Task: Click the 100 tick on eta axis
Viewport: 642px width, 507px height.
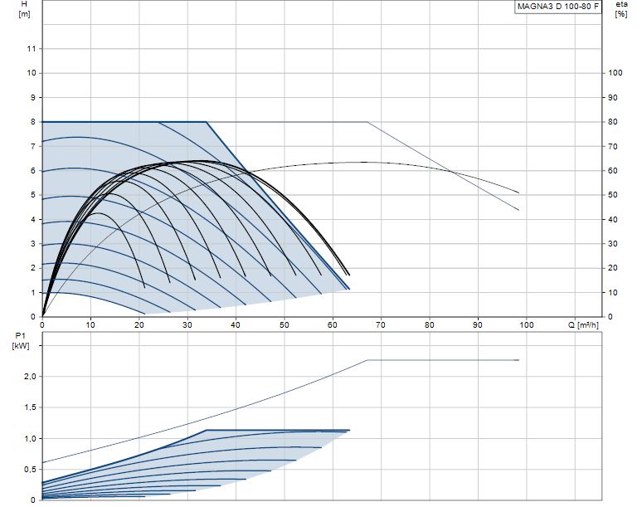Action: coord(615,73)
